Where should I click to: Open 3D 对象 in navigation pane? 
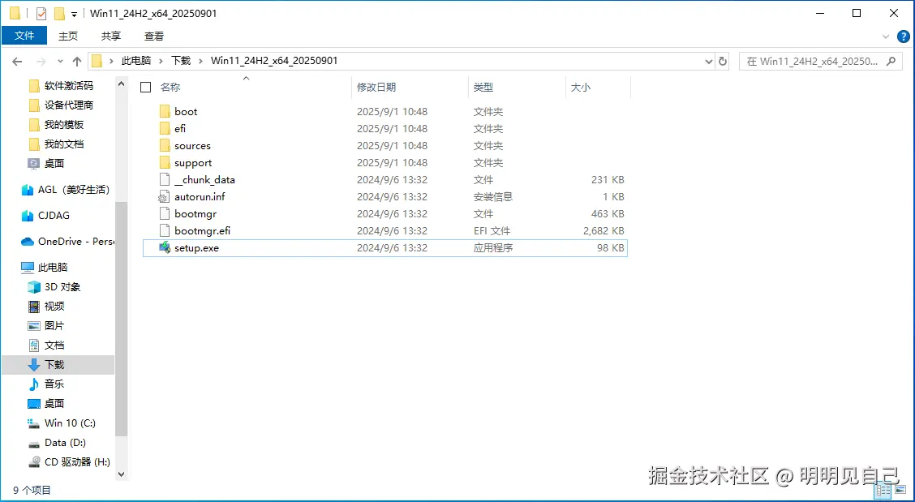(54, 286)
